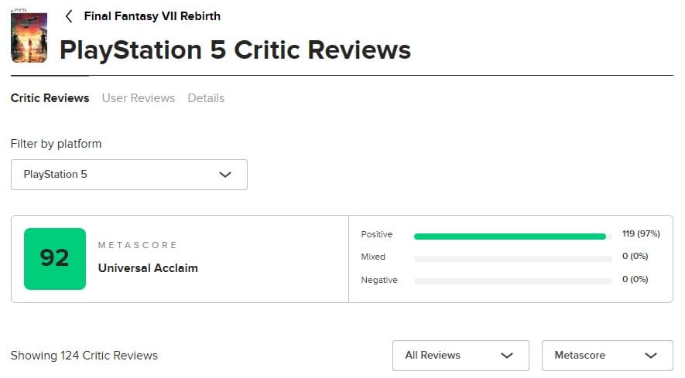Switch to the User Reviews tab
Image resolution: width=685 pixels, height=378 pixels.
click(x=139, y=98)
